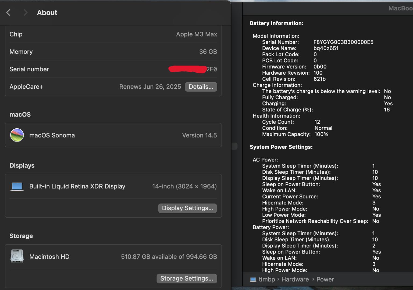413x290 pixels.
Task: Click the laptop icon beside timbp
Action: pos(253,279)
